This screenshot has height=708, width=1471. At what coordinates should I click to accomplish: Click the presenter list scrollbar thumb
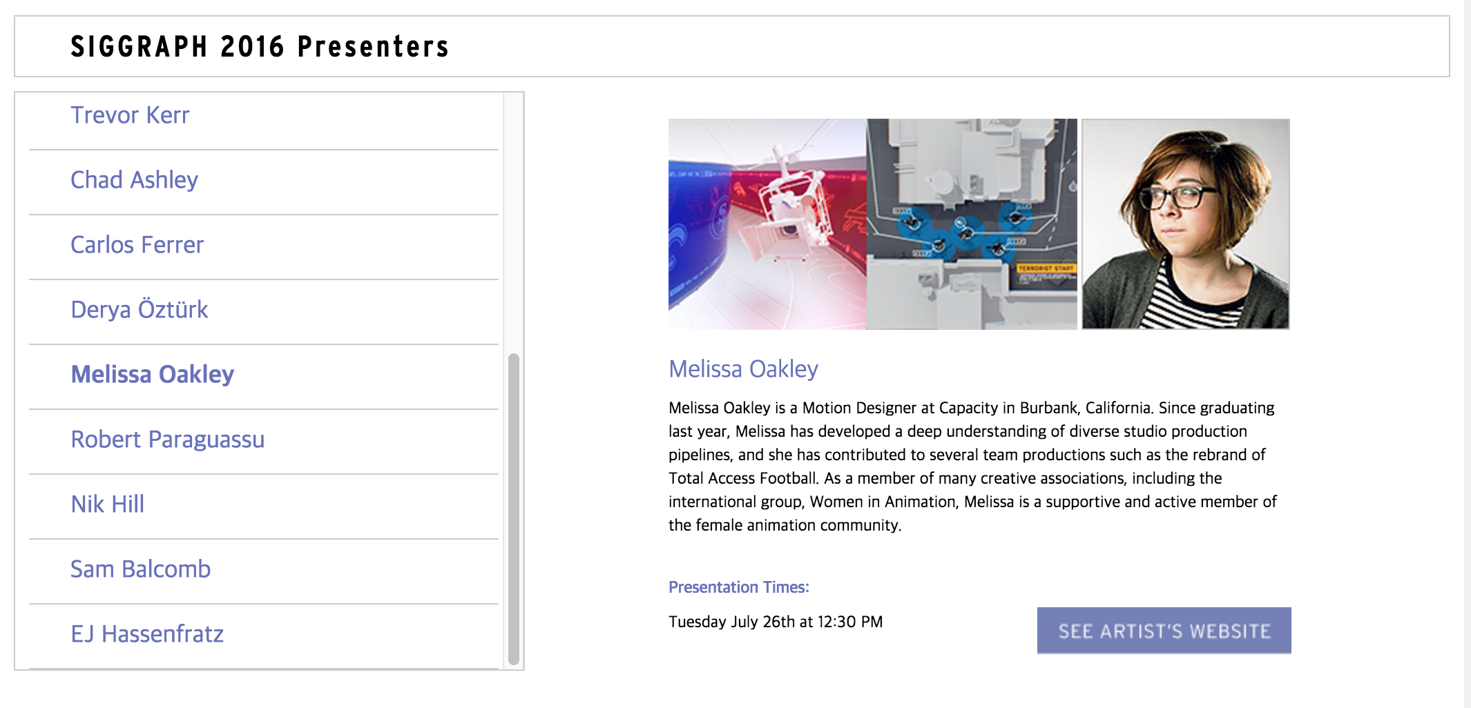click(x=513, y=509)
